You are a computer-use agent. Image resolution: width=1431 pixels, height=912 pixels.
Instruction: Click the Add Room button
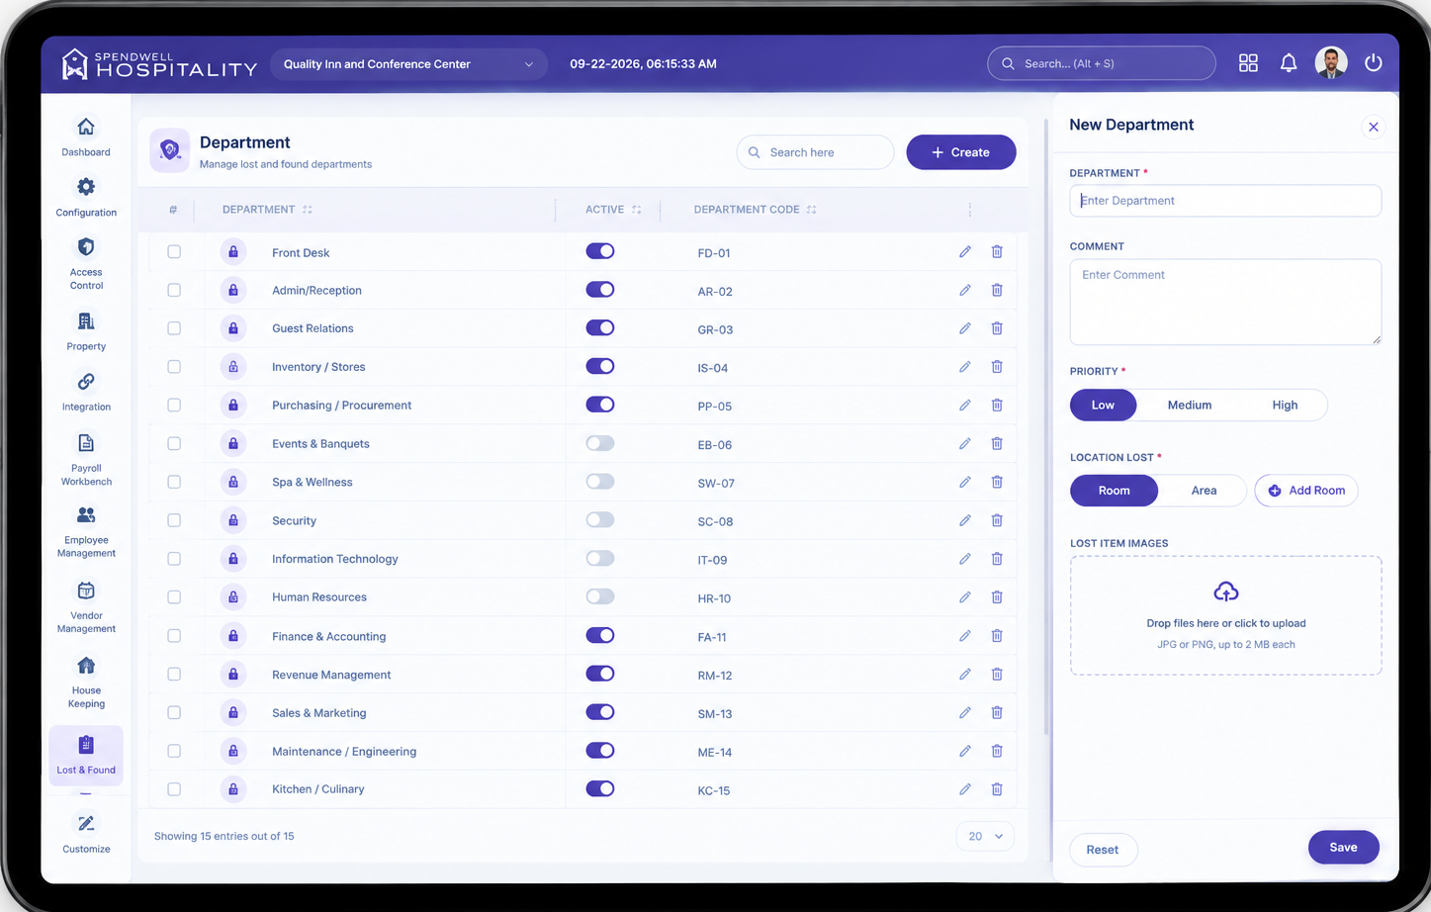click(1306, 491)
